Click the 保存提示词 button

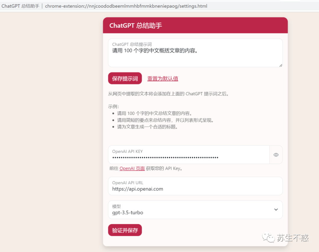click(x=125, y=78)
